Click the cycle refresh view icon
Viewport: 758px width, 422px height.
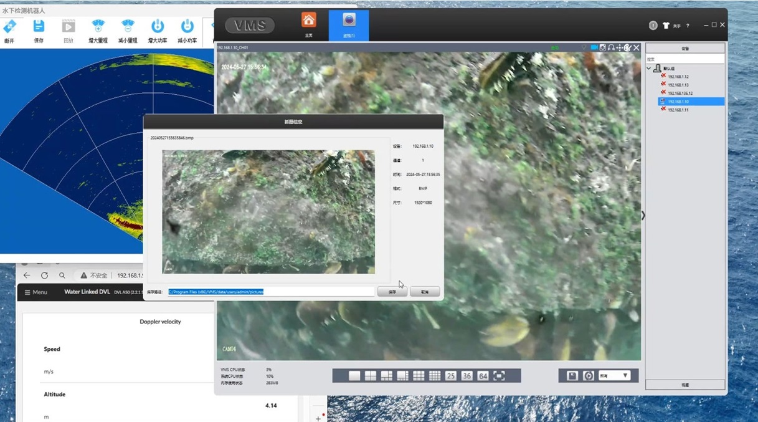coord(589,376)
